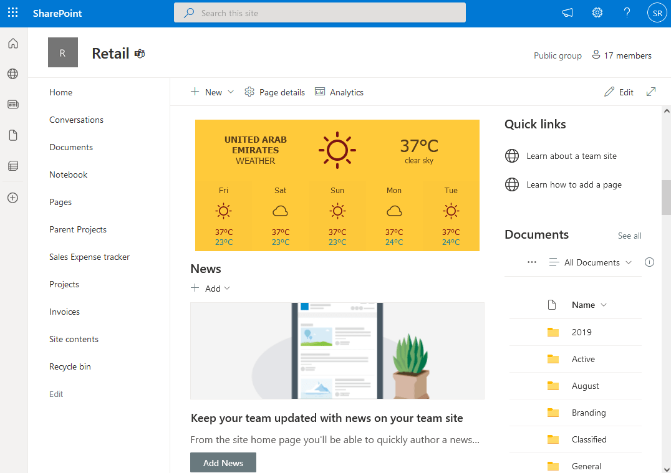Expand the page to full width view
This screenshot has width=671, height=473.
tap(650, 92)
